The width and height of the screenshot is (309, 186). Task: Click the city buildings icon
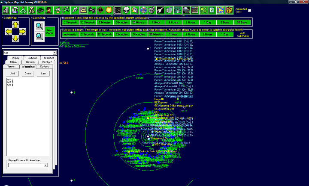(169, 10)
